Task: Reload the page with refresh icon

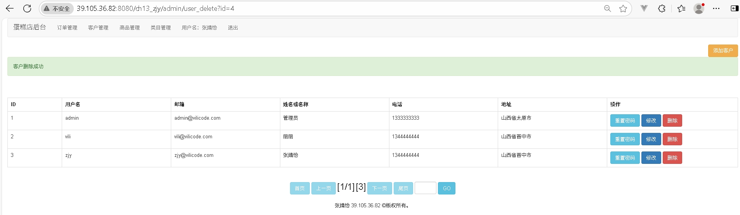Action: pyautogui.click(x=27, y=9)
